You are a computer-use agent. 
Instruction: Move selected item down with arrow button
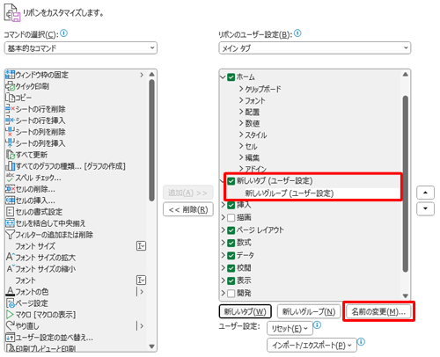[x=425, y=208]
